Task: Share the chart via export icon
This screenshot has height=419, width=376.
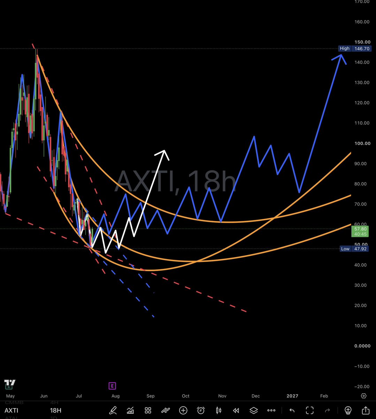Action: 366,410
